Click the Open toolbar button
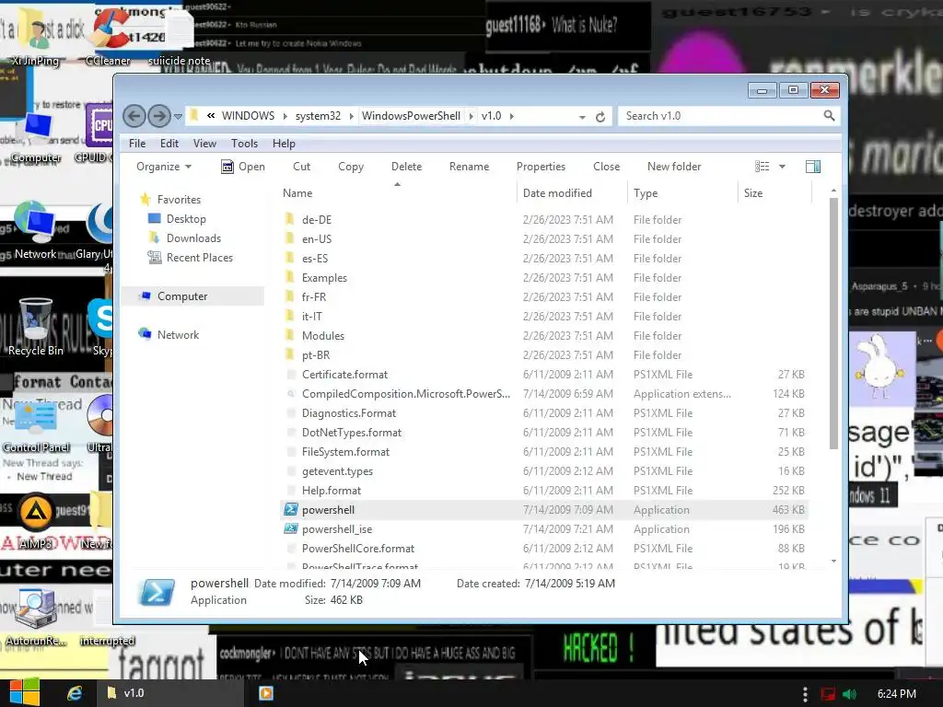 coord(243,167)
